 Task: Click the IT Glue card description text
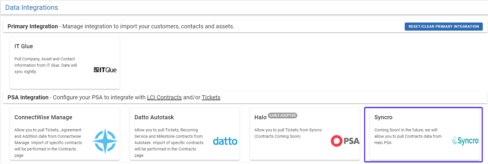[46, 65]
